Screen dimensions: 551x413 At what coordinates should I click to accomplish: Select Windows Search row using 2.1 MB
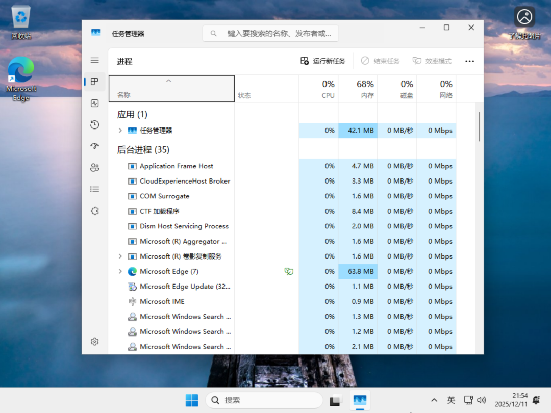point(283,347)
